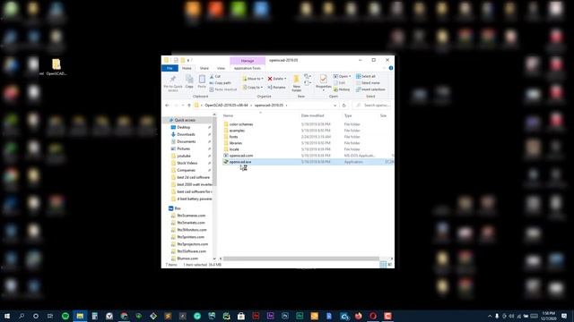
Task: Click the Search box in Explorer
Action: pyautogui.click(x=372, y=106)
